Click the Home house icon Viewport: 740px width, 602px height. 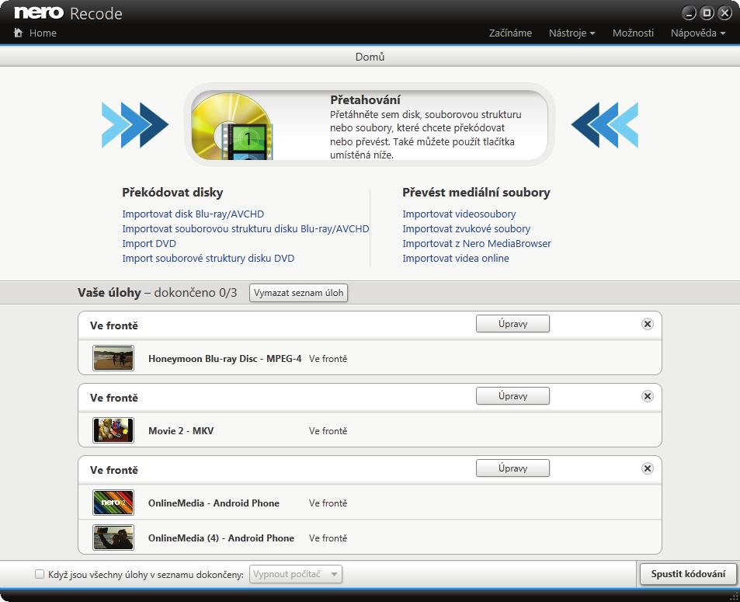pyautogui.click(x=18, y=33)
